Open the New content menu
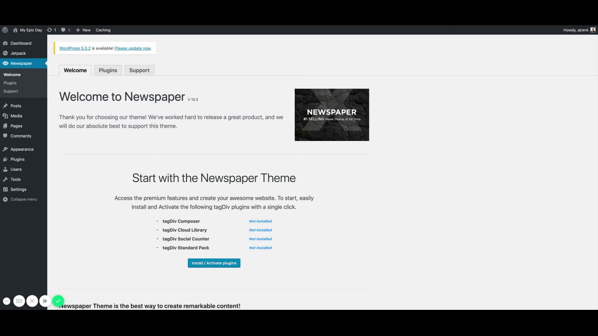 (83, 30)
